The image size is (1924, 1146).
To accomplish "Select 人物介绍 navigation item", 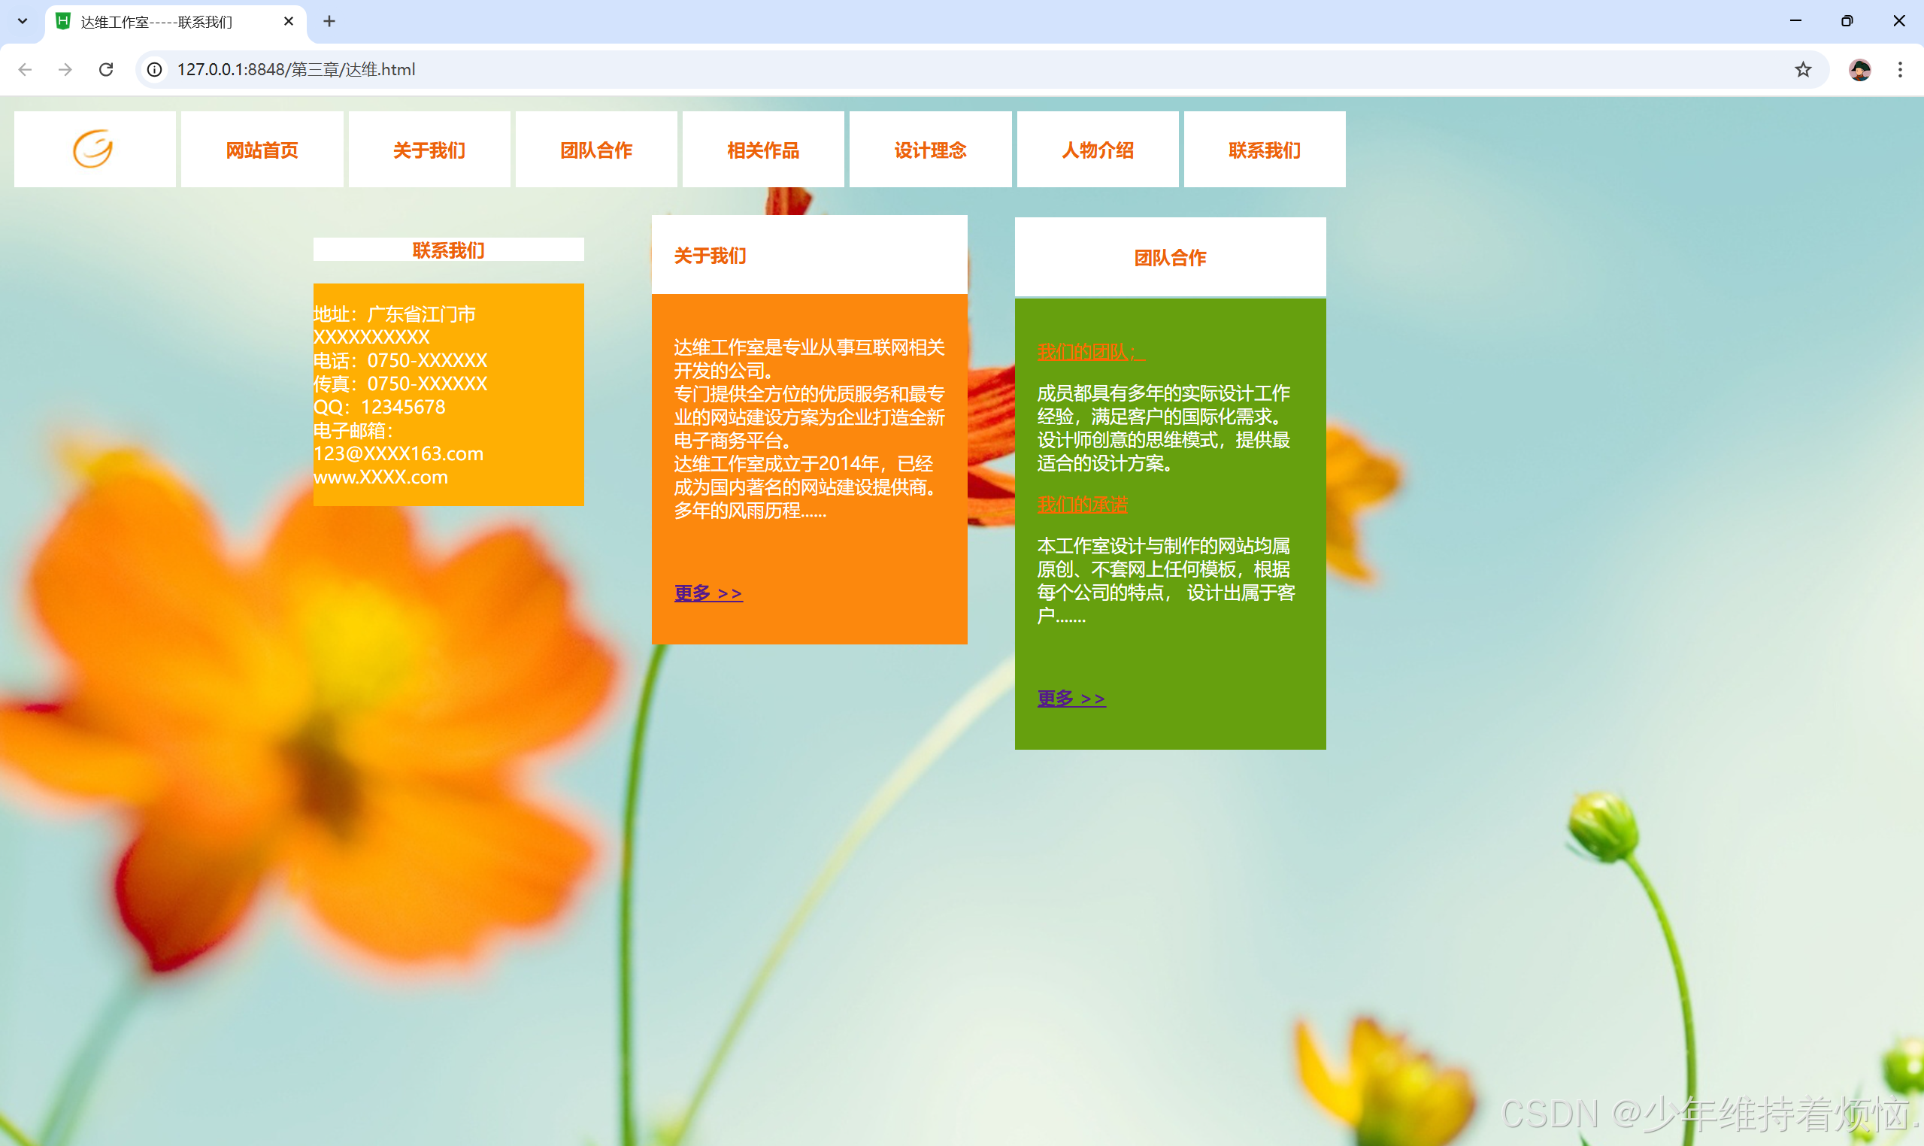I will [1097, 150].
